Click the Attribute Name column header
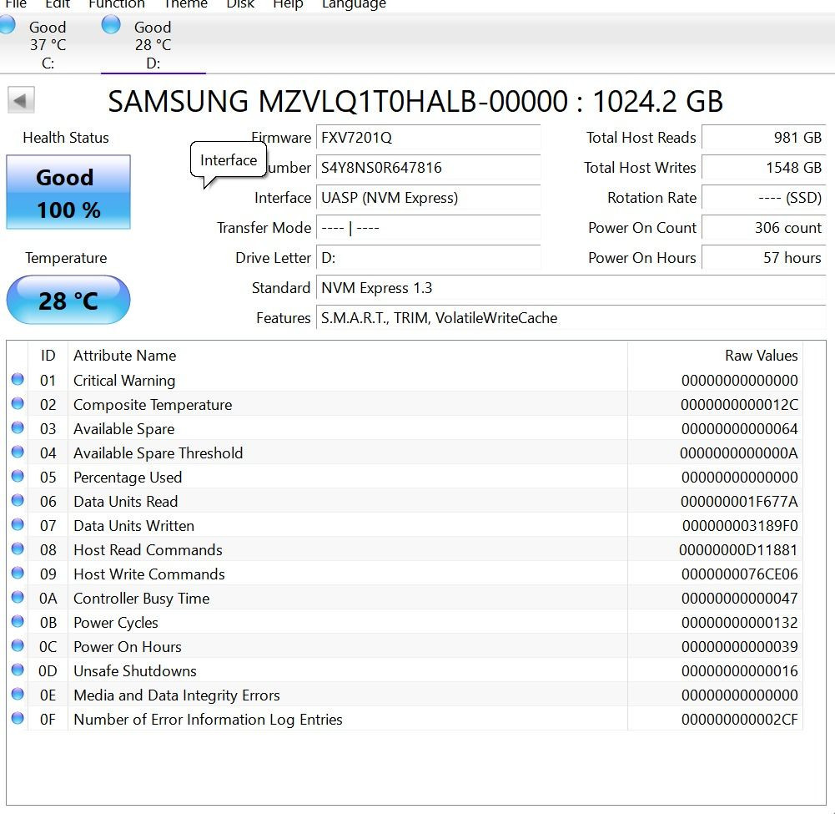The height and width of the screenshot is (814, 835). 348,355
